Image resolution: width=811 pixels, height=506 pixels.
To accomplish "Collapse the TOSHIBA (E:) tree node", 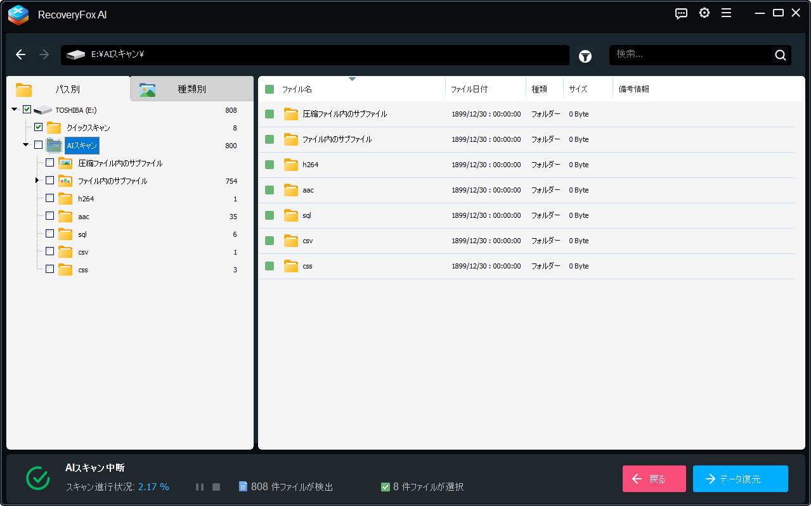I will pos(14,110).
